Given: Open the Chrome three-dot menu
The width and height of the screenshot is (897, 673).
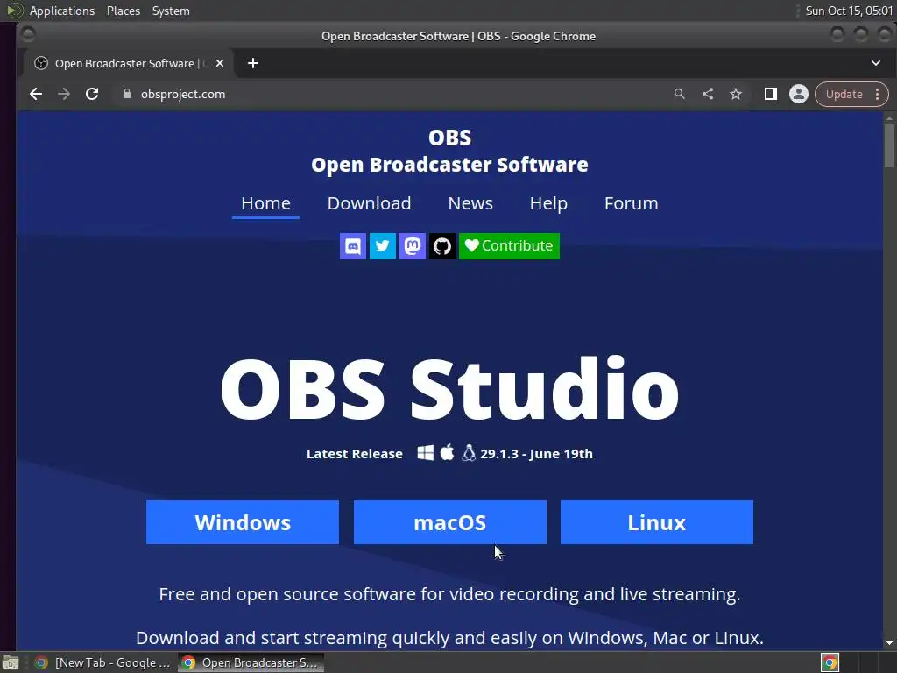Looking at the screenshot, I should tap(878, 94).
